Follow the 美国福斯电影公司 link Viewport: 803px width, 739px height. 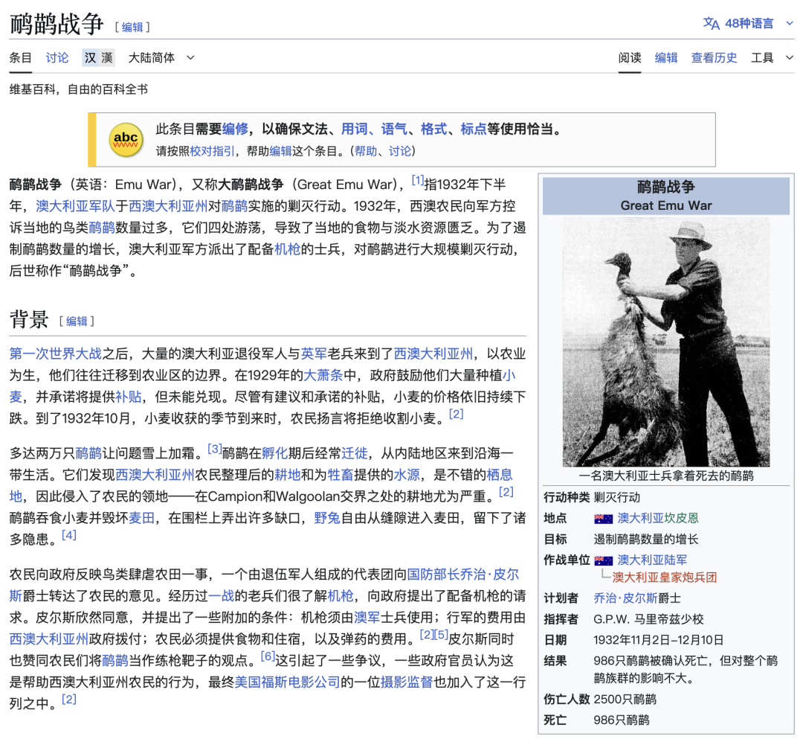[287, 682]
